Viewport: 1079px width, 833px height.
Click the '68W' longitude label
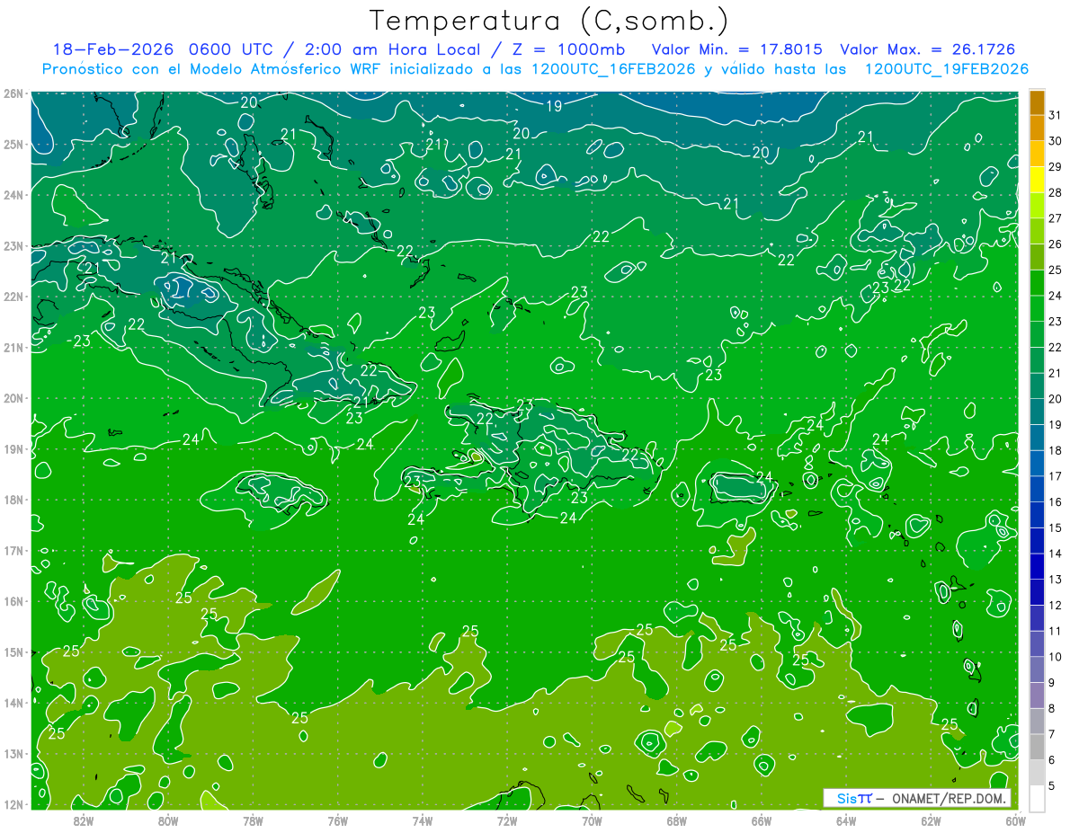click(x=677, y=820)
